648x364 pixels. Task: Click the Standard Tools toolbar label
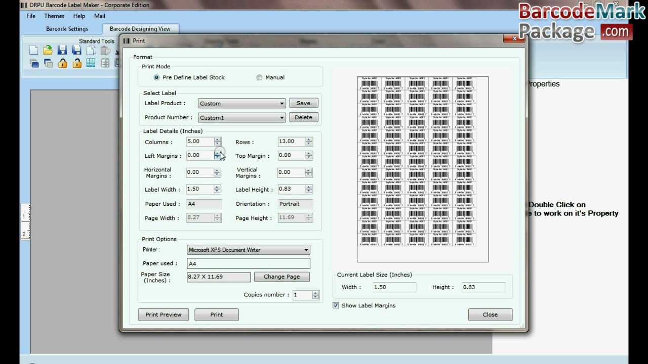[x=96, y=41]
